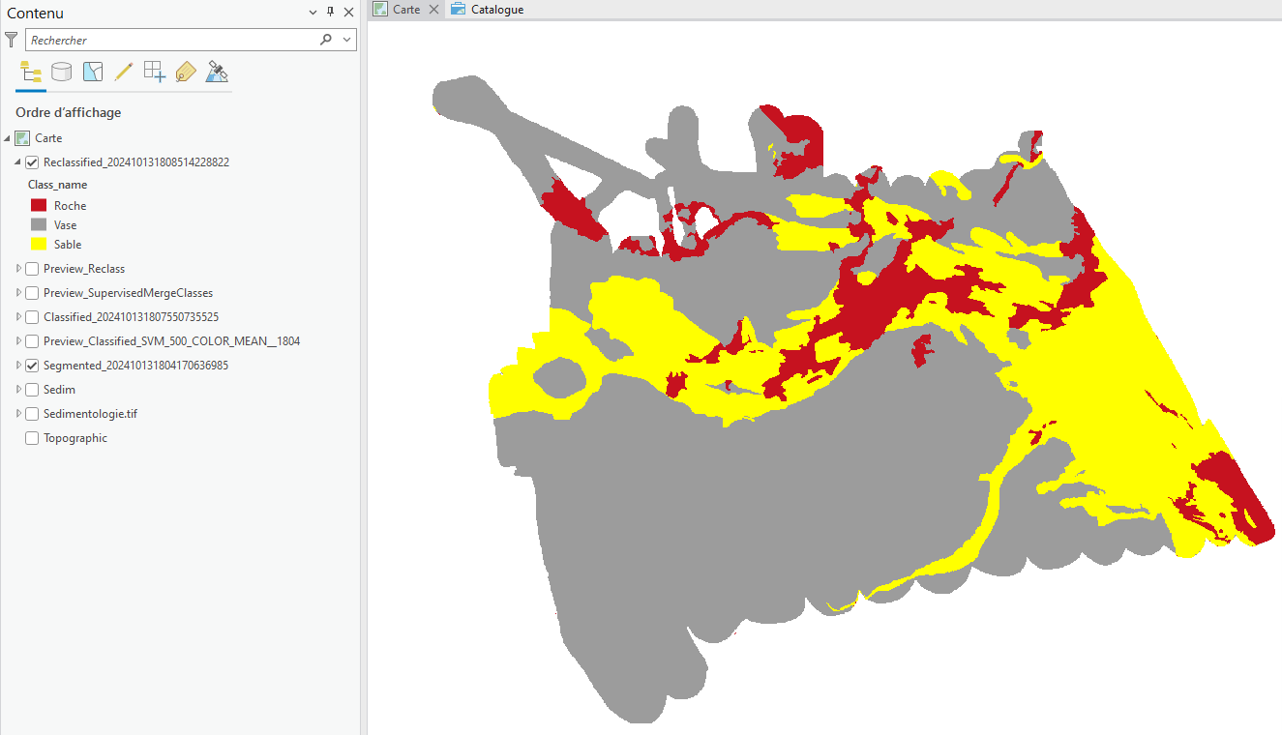Screen dimensions: 1282x735
Task: Click the red Roche color swatch
Action: point(39,206)
